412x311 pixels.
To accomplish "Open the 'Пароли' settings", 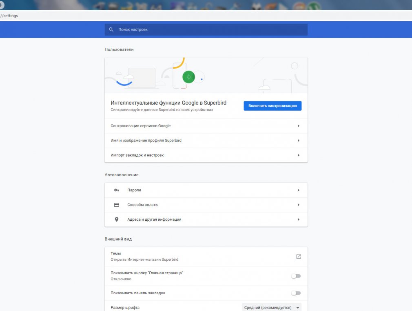I will tap(206, 190).
